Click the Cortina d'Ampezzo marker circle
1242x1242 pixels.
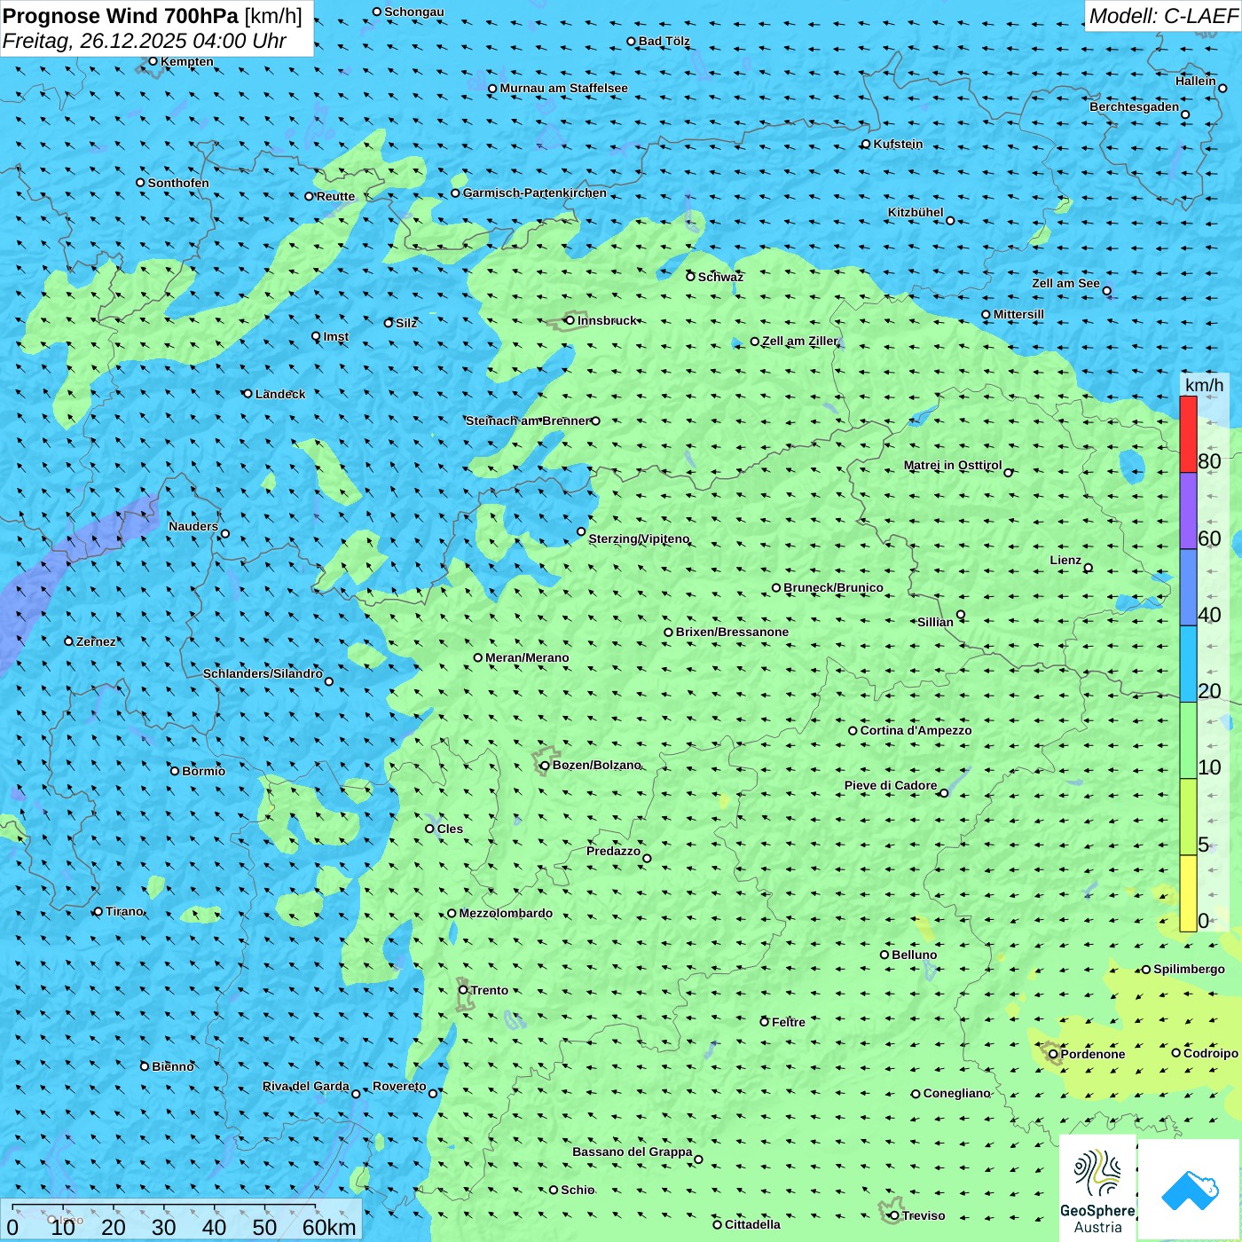coord(853,731)
